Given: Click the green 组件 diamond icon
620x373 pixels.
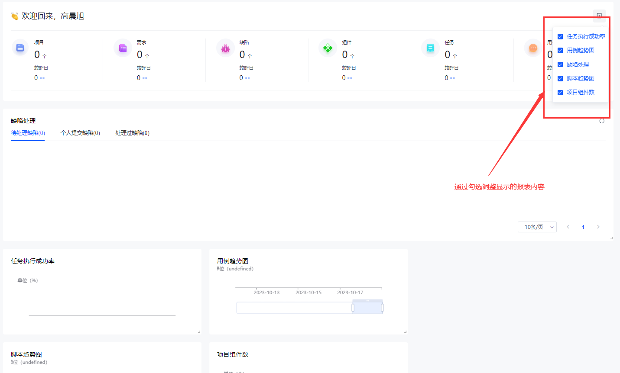Looking at the screenshot, I should tap(328, 48).
